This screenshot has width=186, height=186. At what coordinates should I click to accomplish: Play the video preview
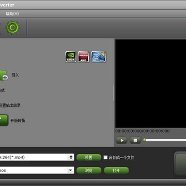121,141
